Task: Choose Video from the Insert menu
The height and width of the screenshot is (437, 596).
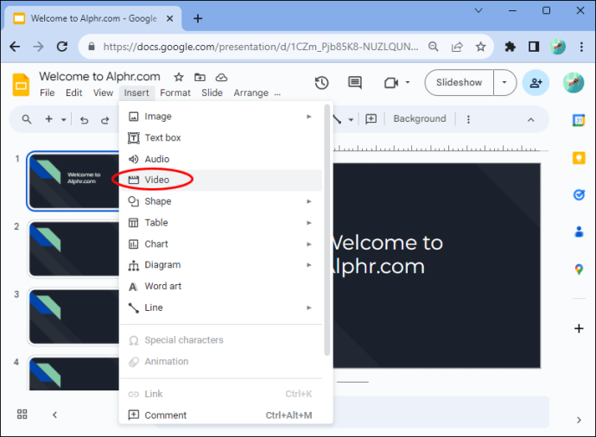Action: pos(221,180)
